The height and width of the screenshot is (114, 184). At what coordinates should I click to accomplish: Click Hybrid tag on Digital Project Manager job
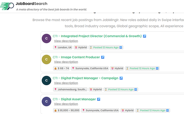95,89
